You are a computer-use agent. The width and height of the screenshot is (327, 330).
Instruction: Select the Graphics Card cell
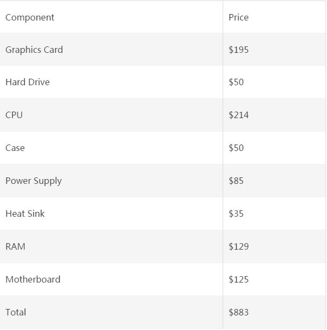tap(34, 50)
